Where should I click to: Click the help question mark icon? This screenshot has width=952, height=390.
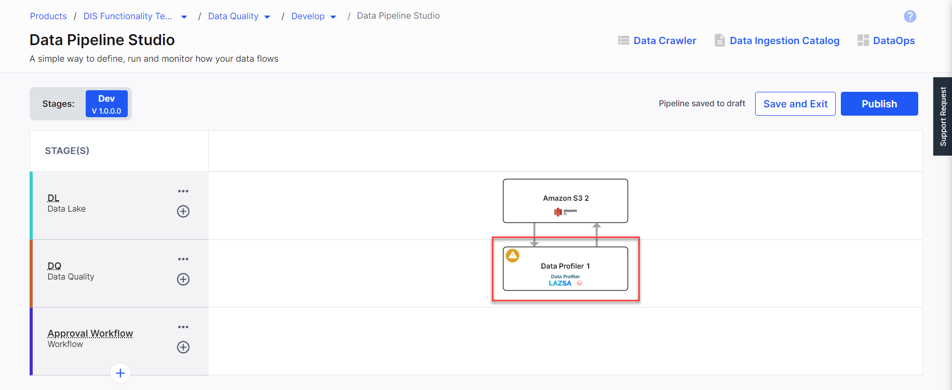[x=910, y=17]
